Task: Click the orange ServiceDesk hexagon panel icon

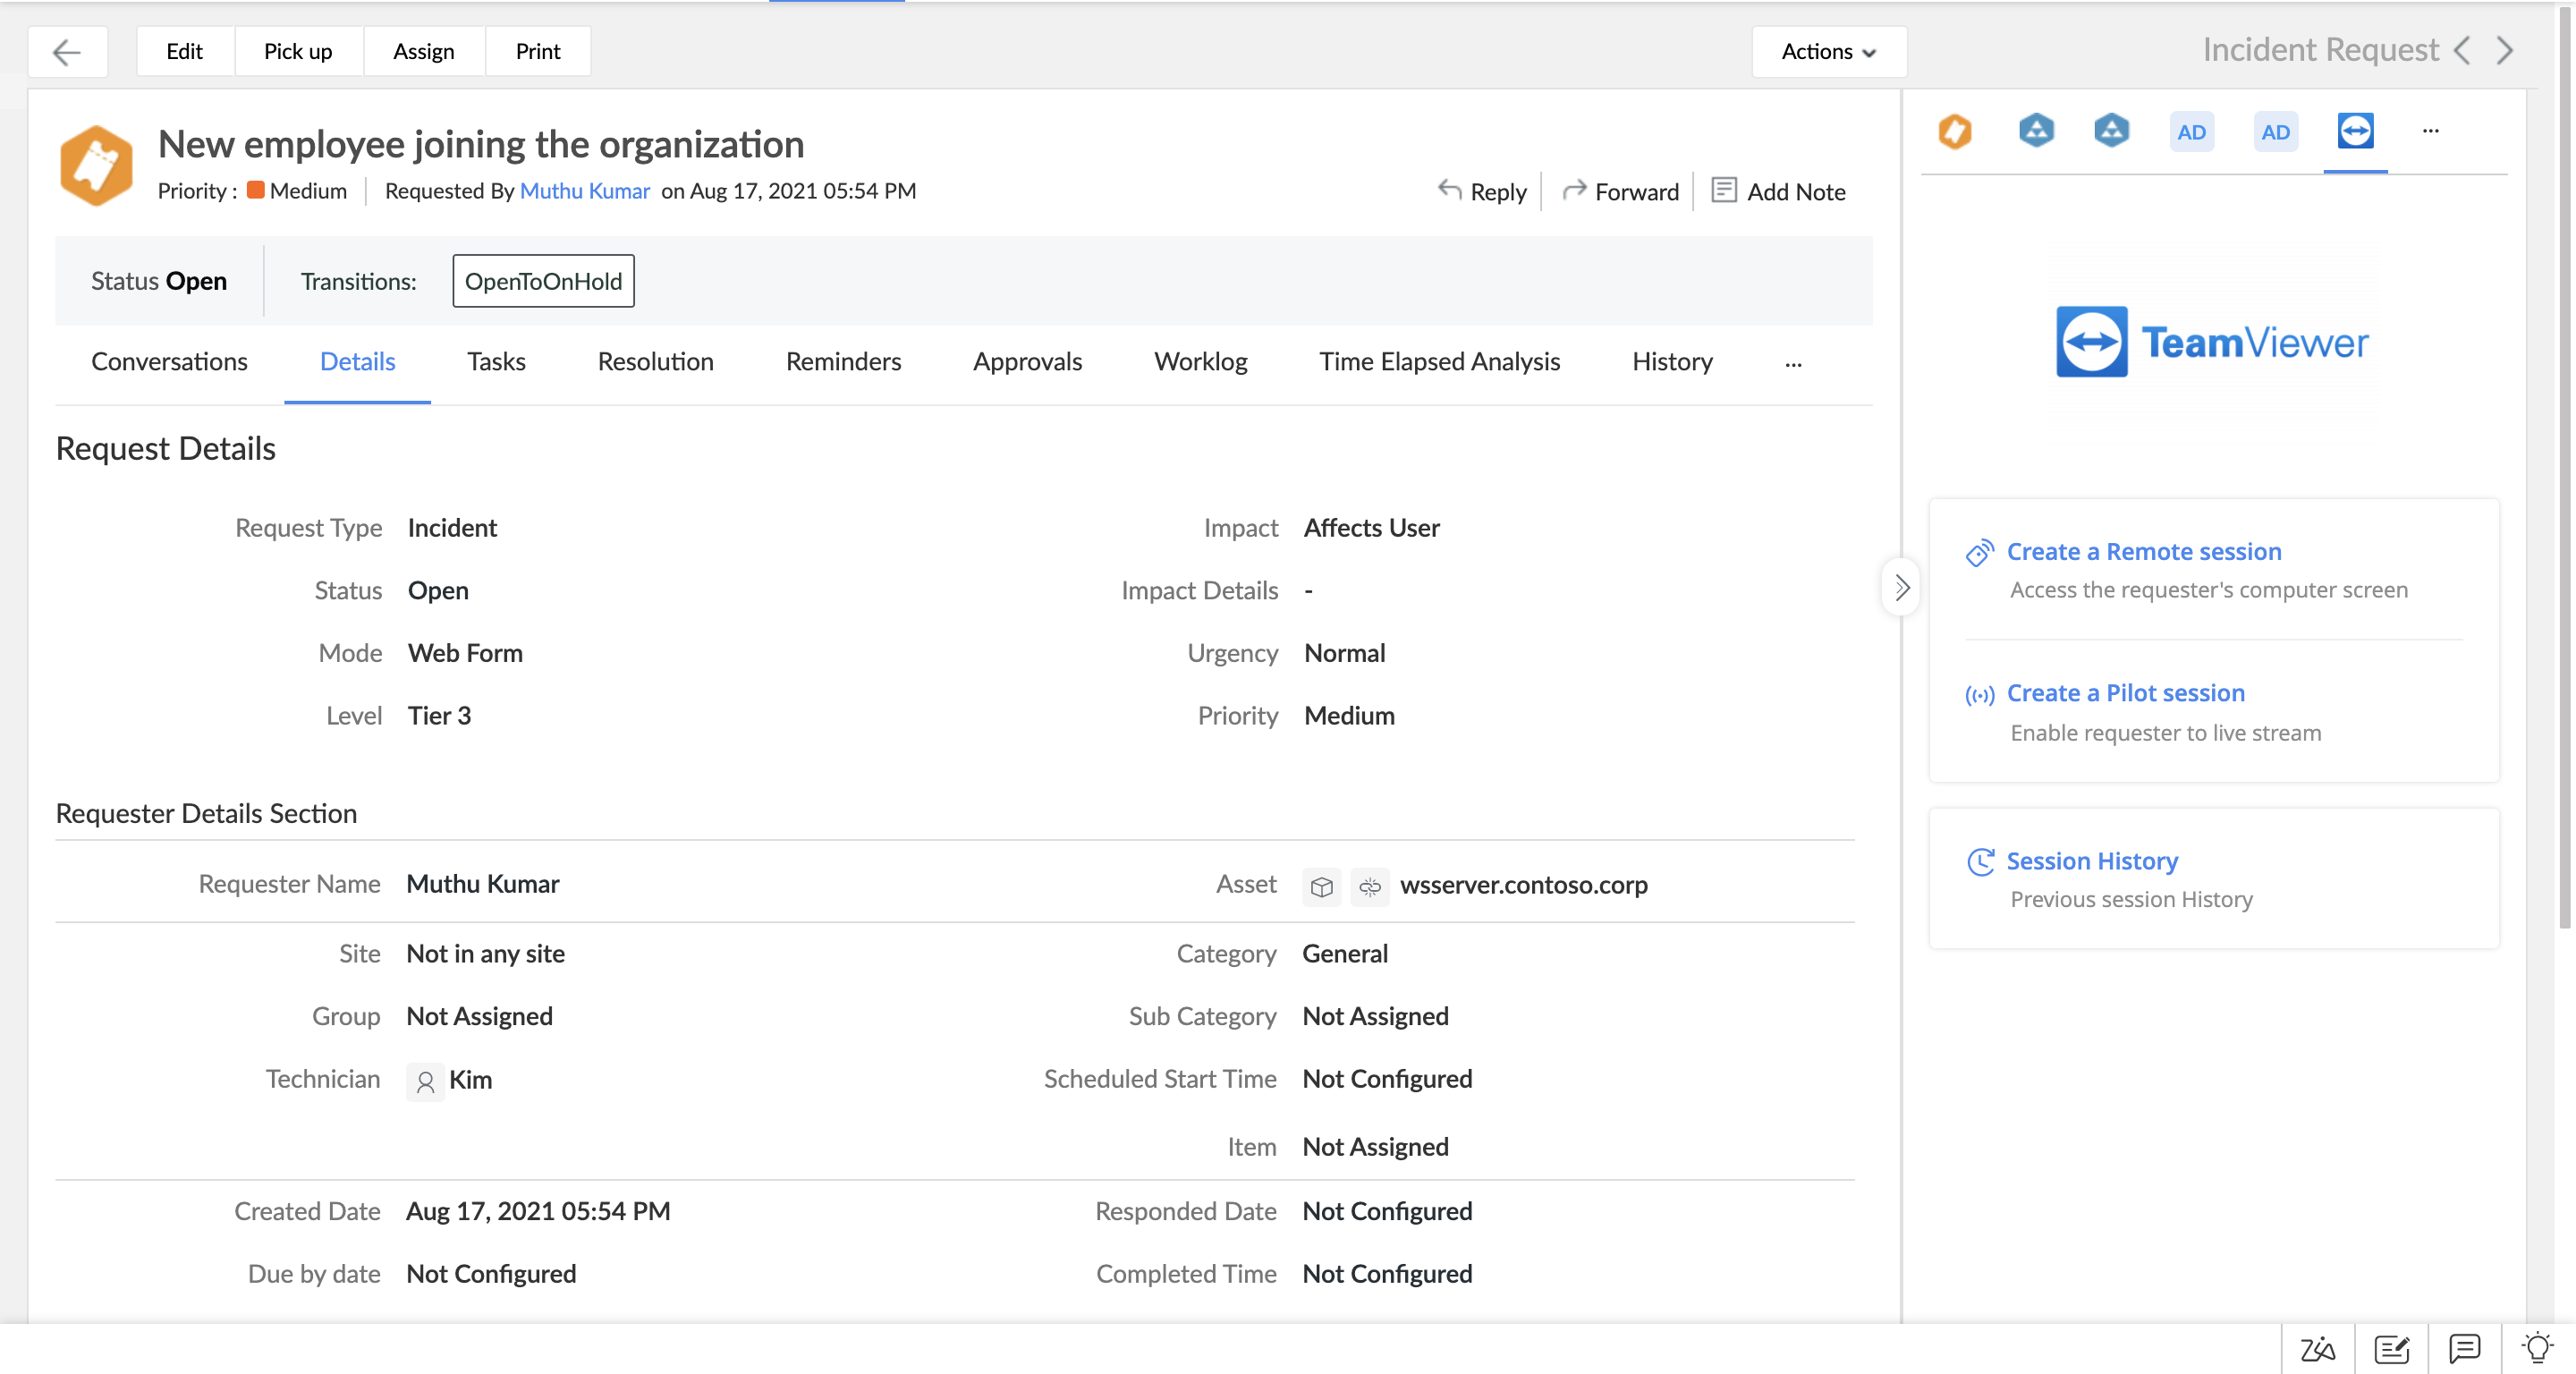Action: pos(1954,131)
